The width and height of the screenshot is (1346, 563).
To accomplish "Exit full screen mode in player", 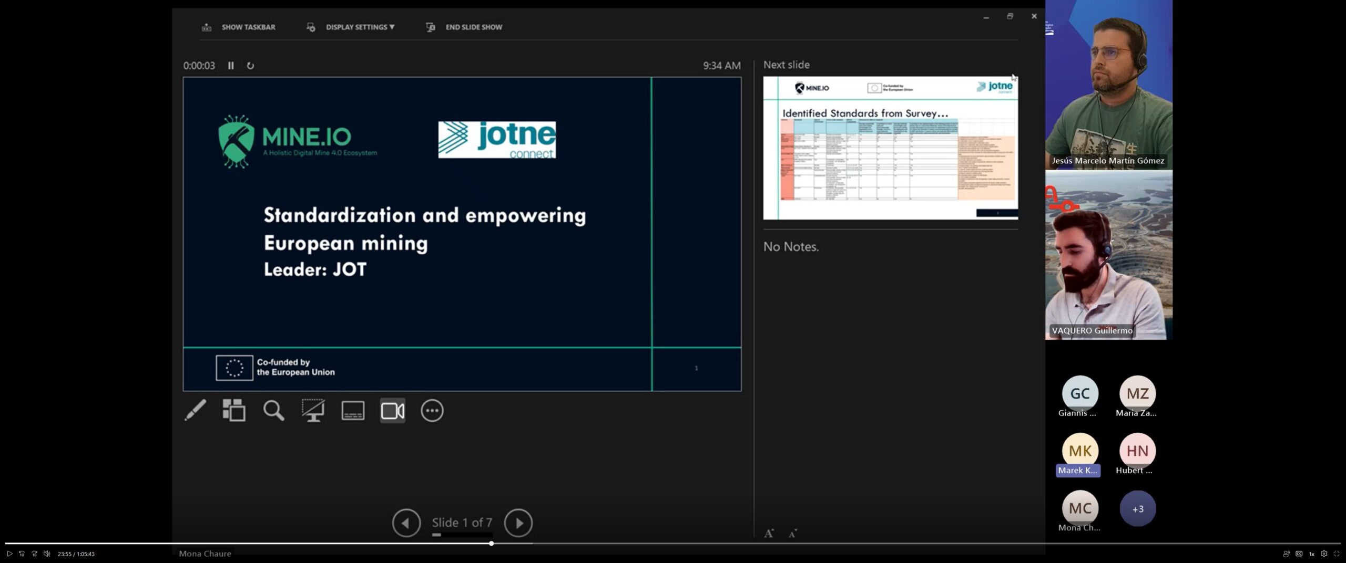I will click(x=1337, y=554).
